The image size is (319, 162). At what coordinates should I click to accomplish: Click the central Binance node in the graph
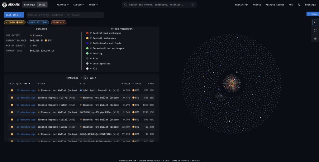[x=232, y=84]
